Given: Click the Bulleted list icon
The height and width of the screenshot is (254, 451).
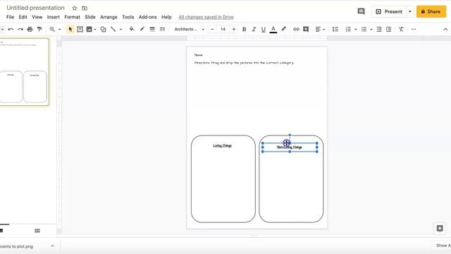Looking at the screenshot, I should (x=364, y=30).
